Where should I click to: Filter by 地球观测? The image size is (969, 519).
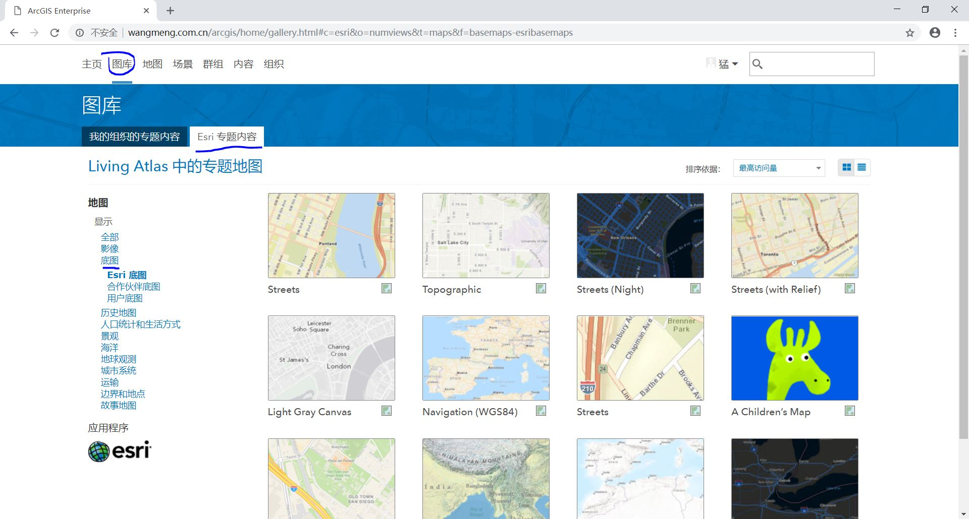(x=118, y=359)
